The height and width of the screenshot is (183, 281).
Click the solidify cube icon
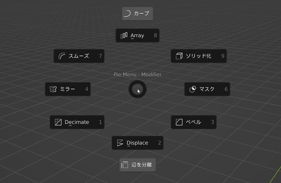pyautogui.click(x=179, y=56)
